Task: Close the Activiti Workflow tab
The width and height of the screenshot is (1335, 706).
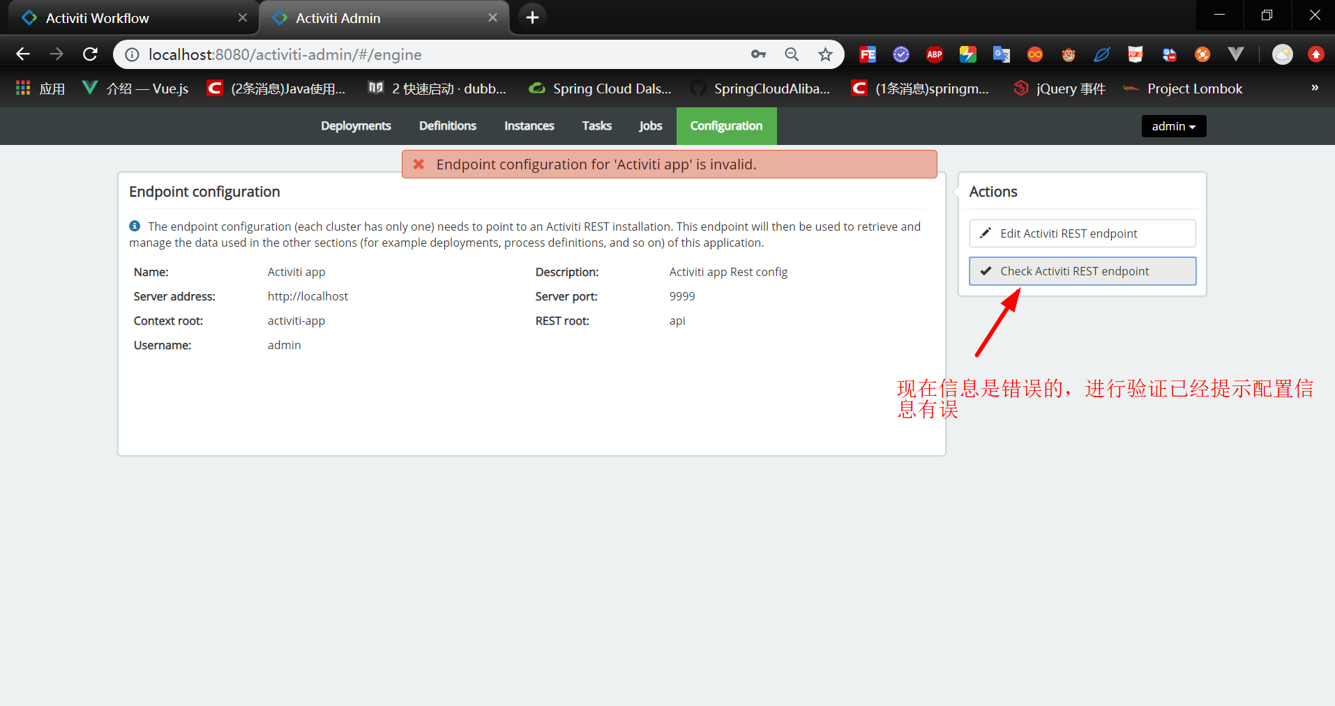Action: point(243,17)
